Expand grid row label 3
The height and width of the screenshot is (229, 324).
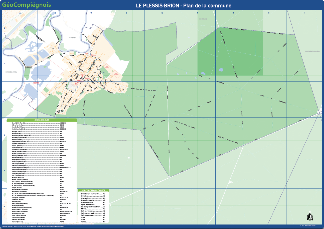point(4,99)
